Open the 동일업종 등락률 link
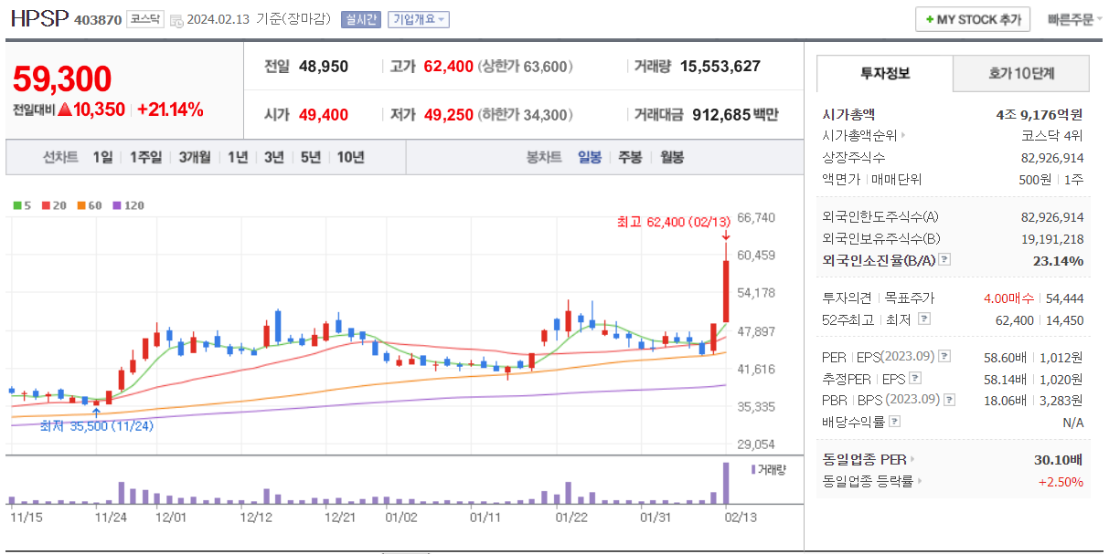Image resolution: width=1109 pixels, height=554 pixels. (872, 481)
